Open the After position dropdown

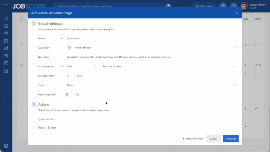pyautogui.click(x=82, y=66)
